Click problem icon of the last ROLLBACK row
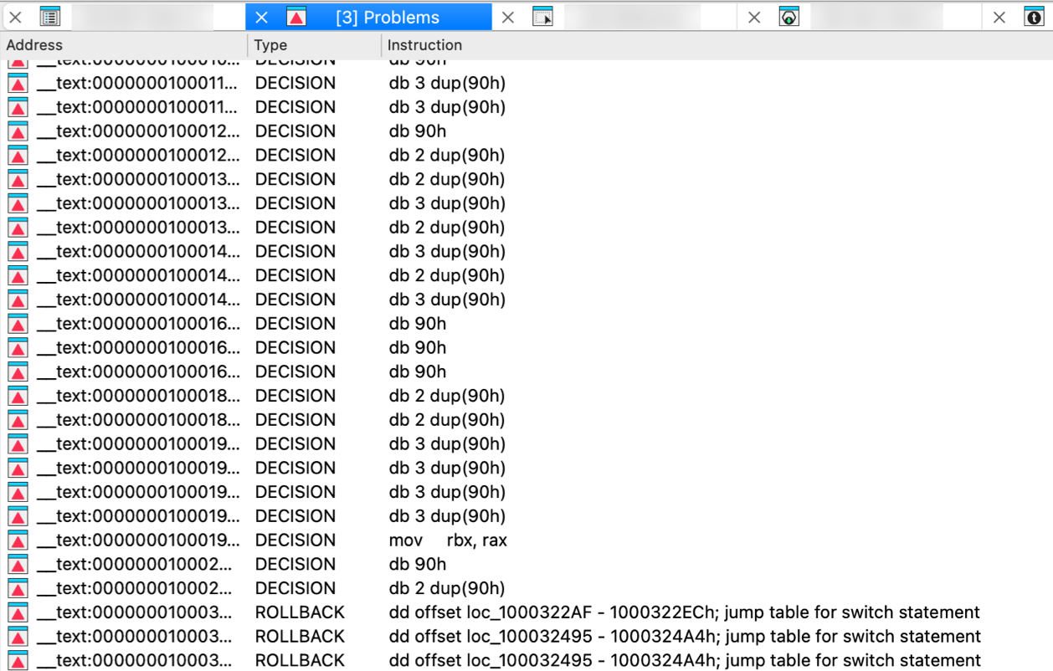 point(18,660)
